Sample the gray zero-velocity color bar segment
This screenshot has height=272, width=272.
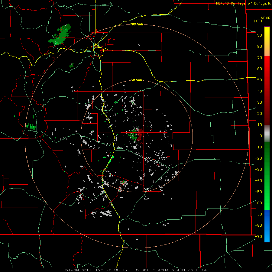click(x=267, y=134)
